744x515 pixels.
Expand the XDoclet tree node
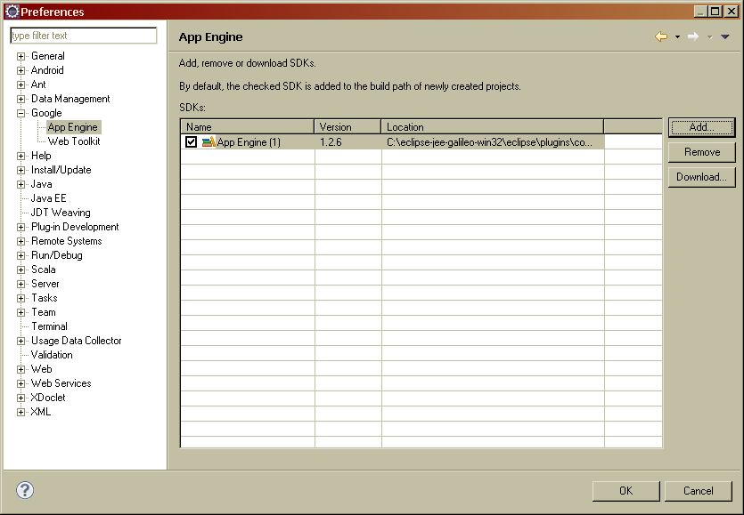click(x=20, y=398)
